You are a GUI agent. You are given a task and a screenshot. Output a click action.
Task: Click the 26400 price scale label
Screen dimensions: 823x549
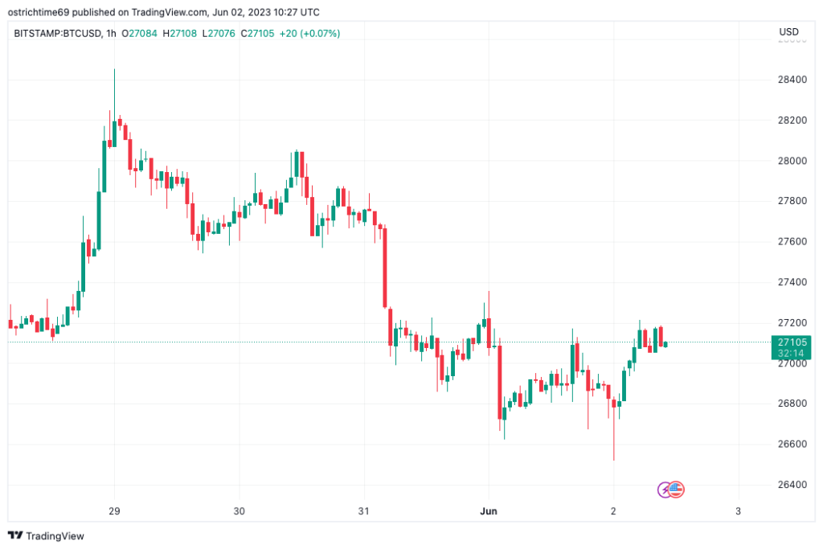789,485
